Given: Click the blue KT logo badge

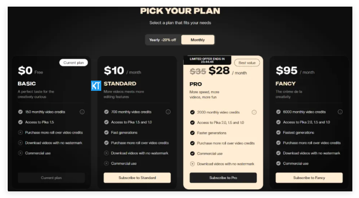Looking at the screenshot, I should (x=96, y=86).
